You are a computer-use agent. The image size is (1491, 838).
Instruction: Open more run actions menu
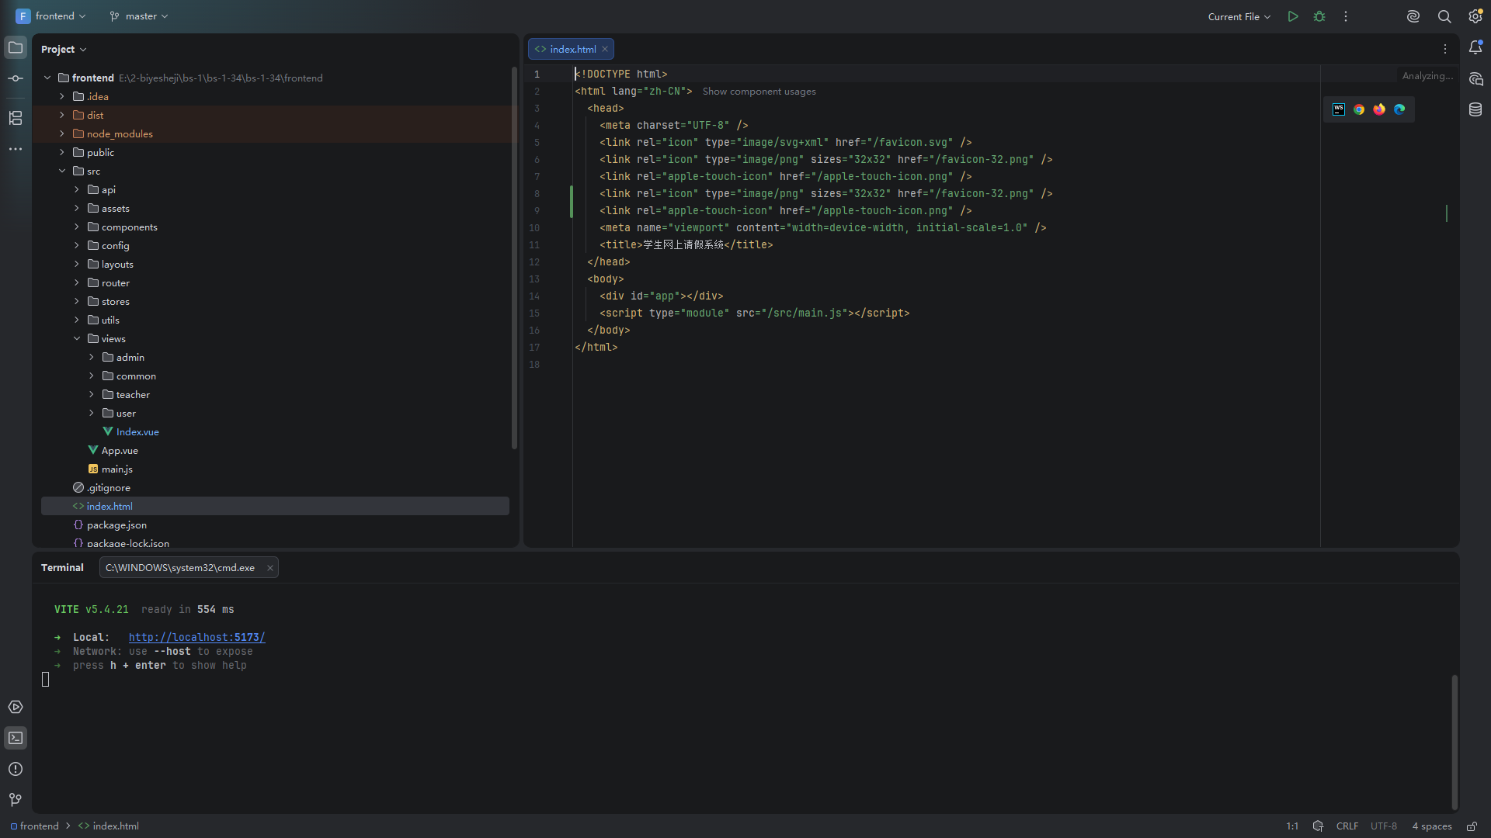pyautogui.click(x=1346, y=16)
